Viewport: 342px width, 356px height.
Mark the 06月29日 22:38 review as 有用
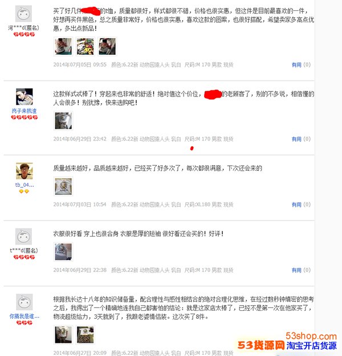point(296,270)
